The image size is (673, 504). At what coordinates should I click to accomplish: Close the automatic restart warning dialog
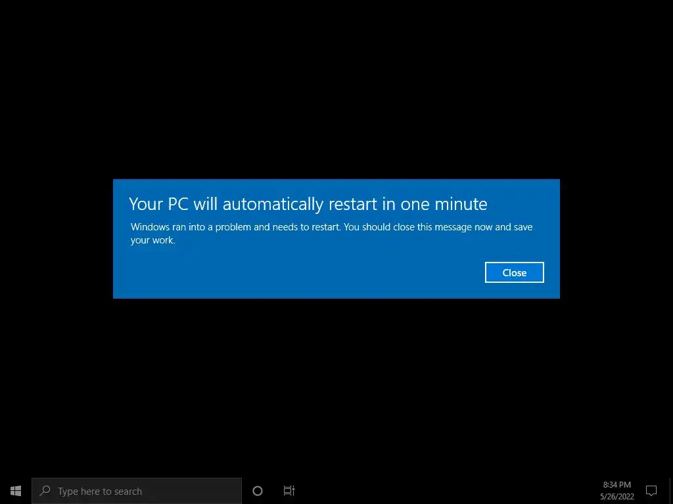pos(514,272)
